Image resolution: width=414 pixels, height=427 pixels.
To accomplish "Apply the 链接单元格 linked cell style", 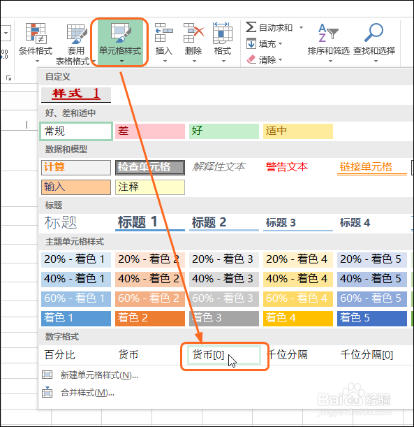I will 372,168.
